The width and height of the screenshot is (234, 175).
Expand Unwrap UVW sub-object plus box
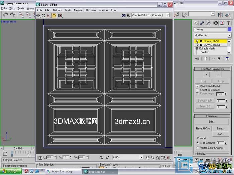point(201,41)
